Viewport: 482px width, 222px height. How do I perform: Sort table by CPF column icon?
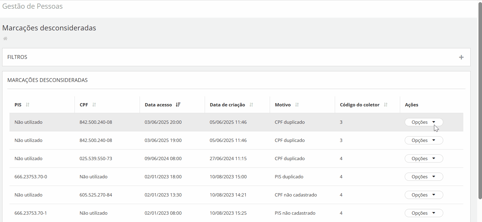[94, 105]
